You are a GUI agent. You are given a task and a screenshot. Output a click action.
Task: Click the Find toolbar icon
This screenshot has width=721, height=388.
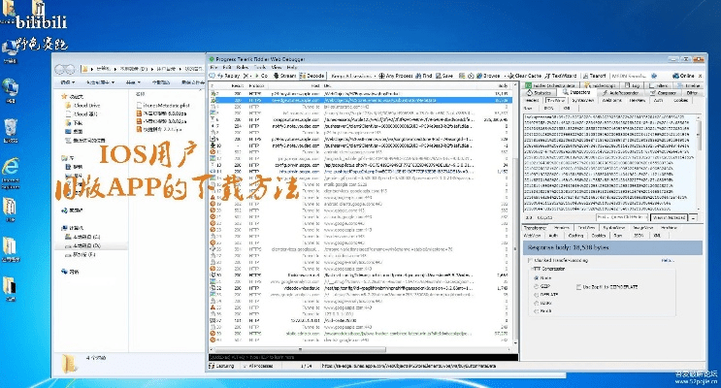(424, 75)
